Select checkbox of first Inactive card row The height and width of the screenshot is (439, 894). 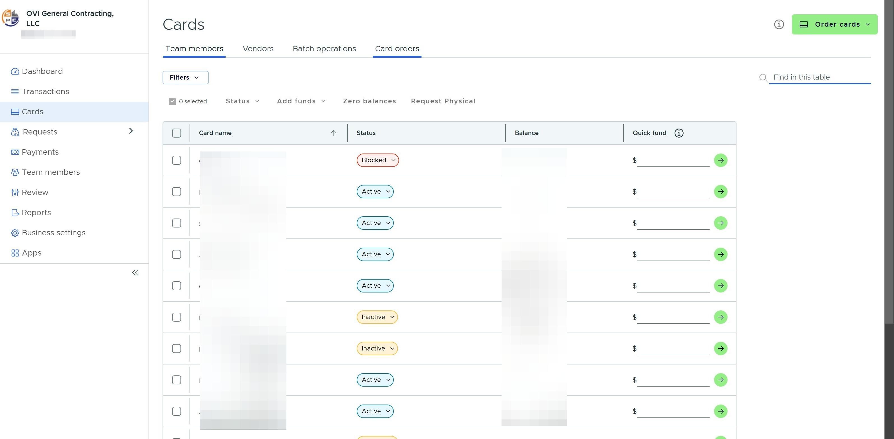click(176, 317)
